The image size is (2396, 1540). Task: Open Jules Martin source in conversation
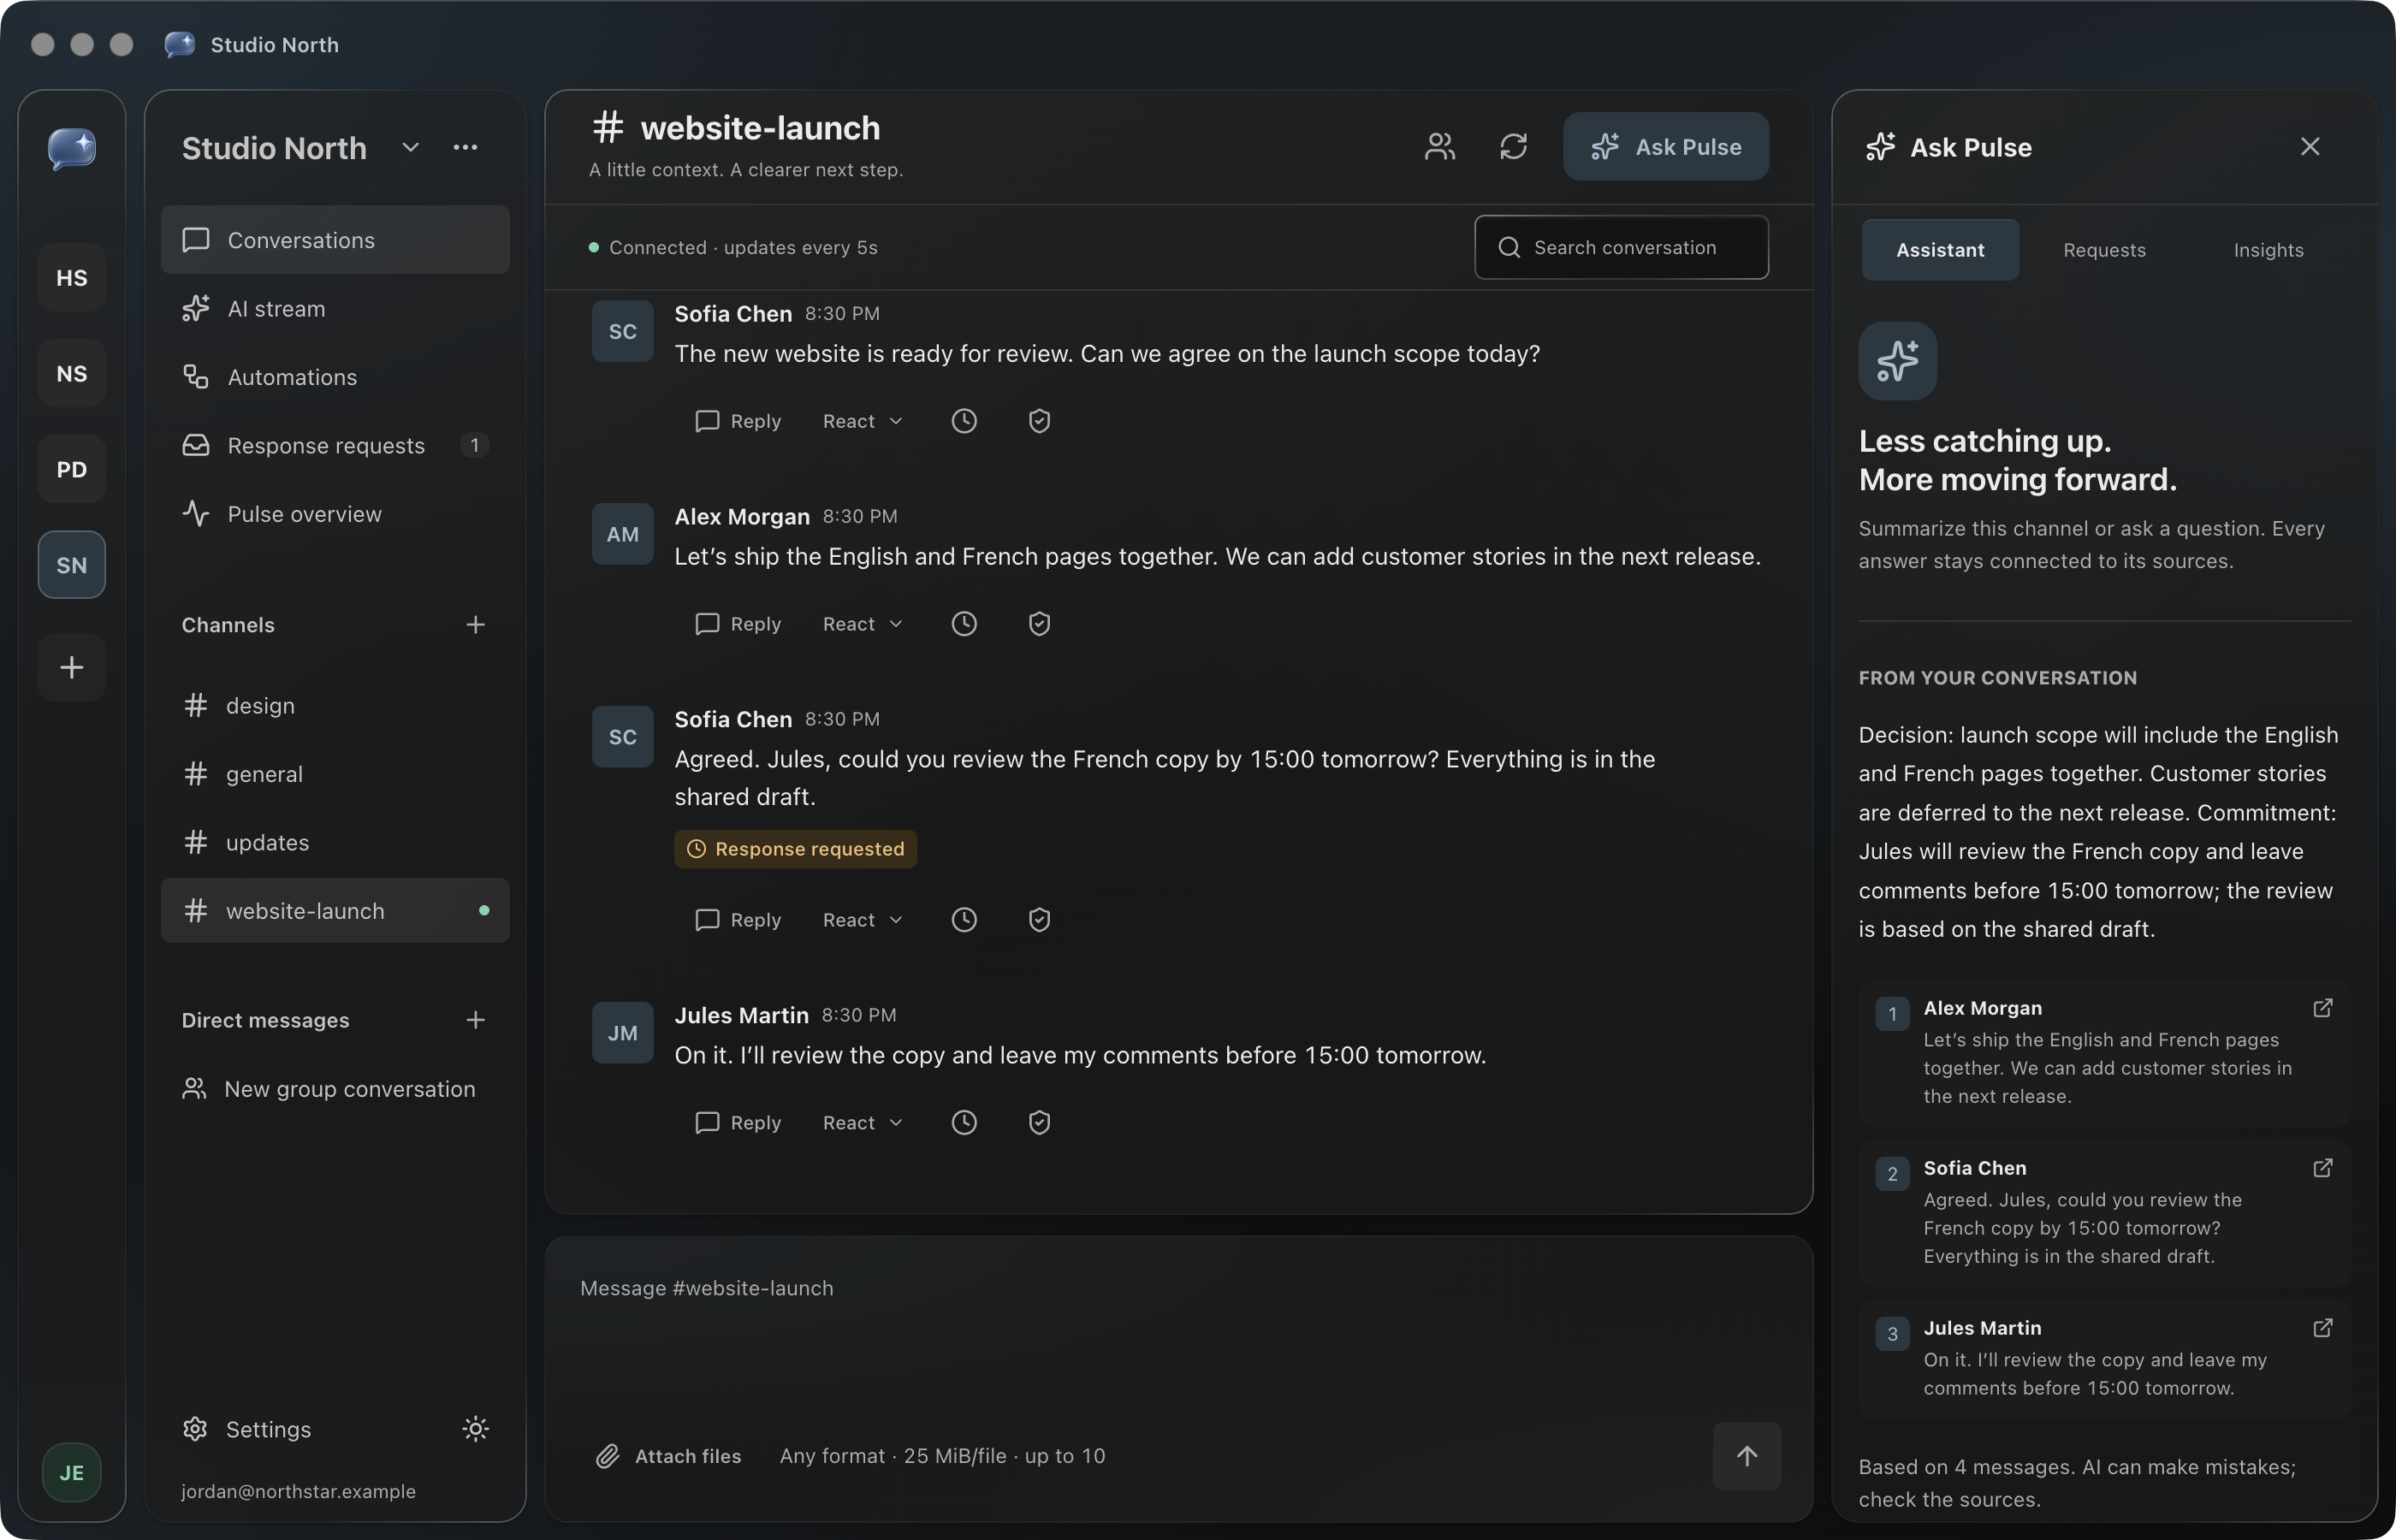pyautogui.click(x=2322, y=1328)
